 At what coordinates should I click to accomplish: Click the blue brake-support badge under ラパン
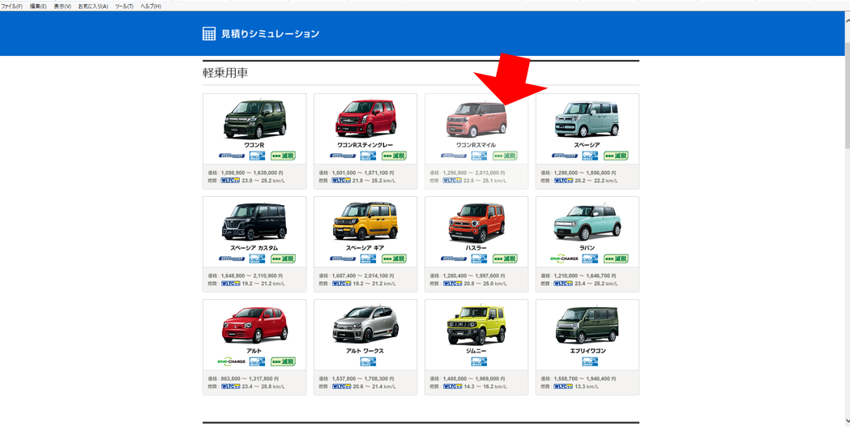coord(591,258)
